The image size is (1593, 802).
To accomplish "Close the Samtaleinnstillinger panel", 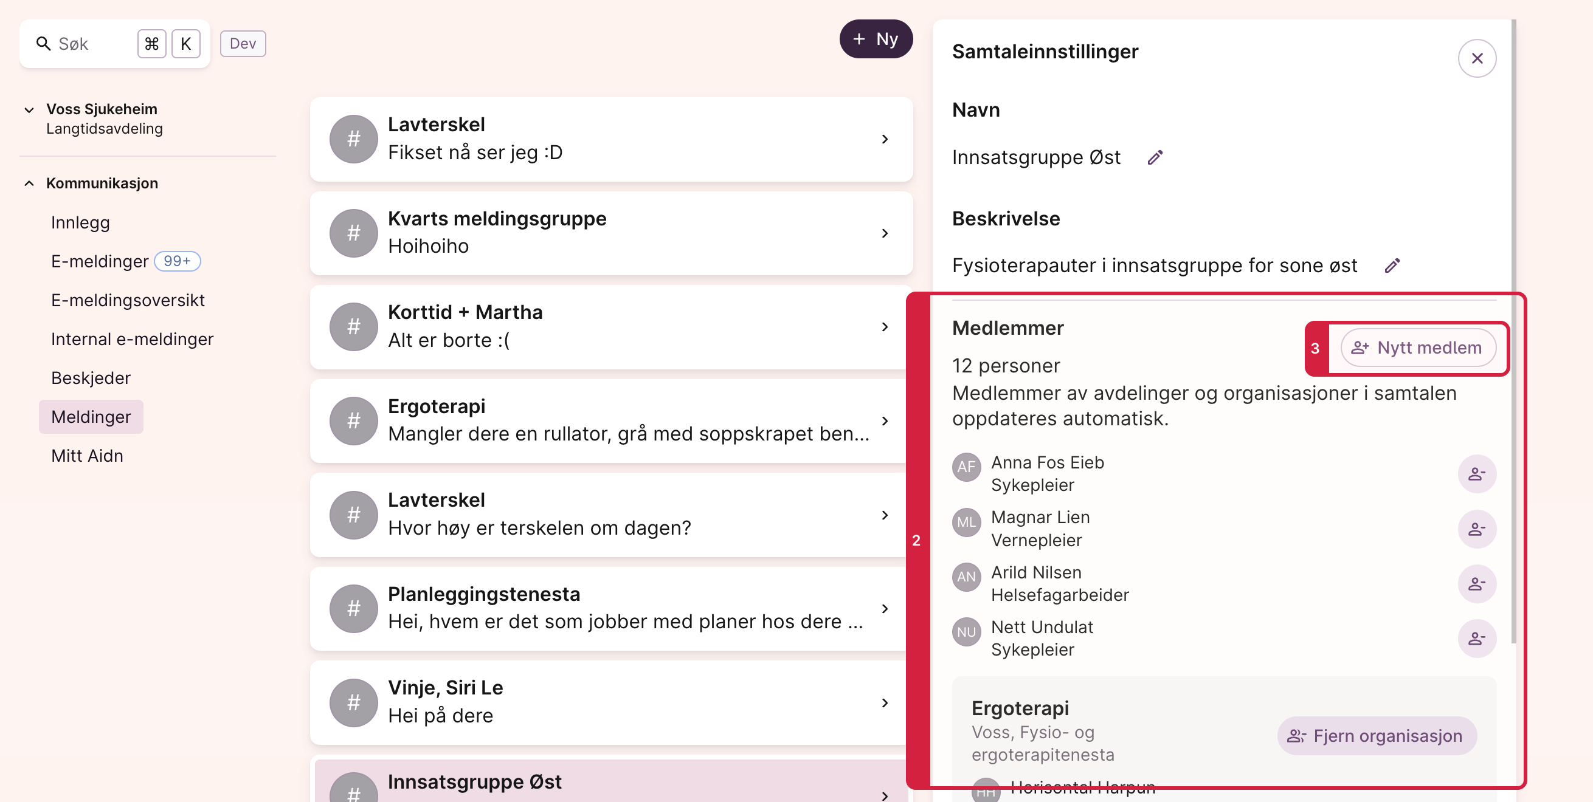I will (1477, 59).
